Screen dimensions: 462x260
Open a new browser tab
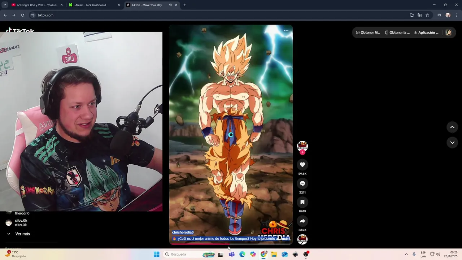(185, 5)
